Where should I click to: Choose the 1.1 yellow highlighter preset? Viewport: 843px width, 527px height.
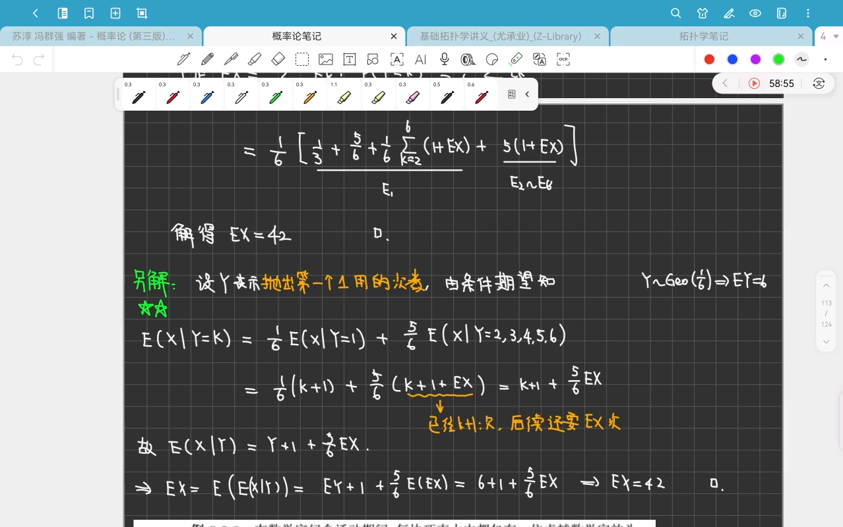344,94
